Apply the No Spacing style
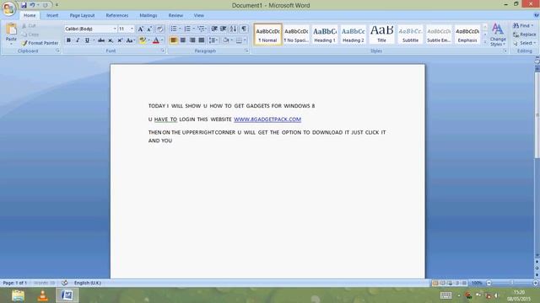540x303 pixels. [x=296, y=35]
